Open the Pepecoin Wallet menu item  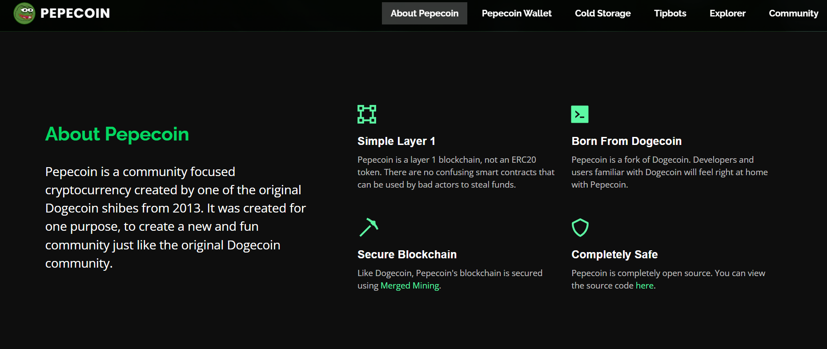(x=517, y=13)
